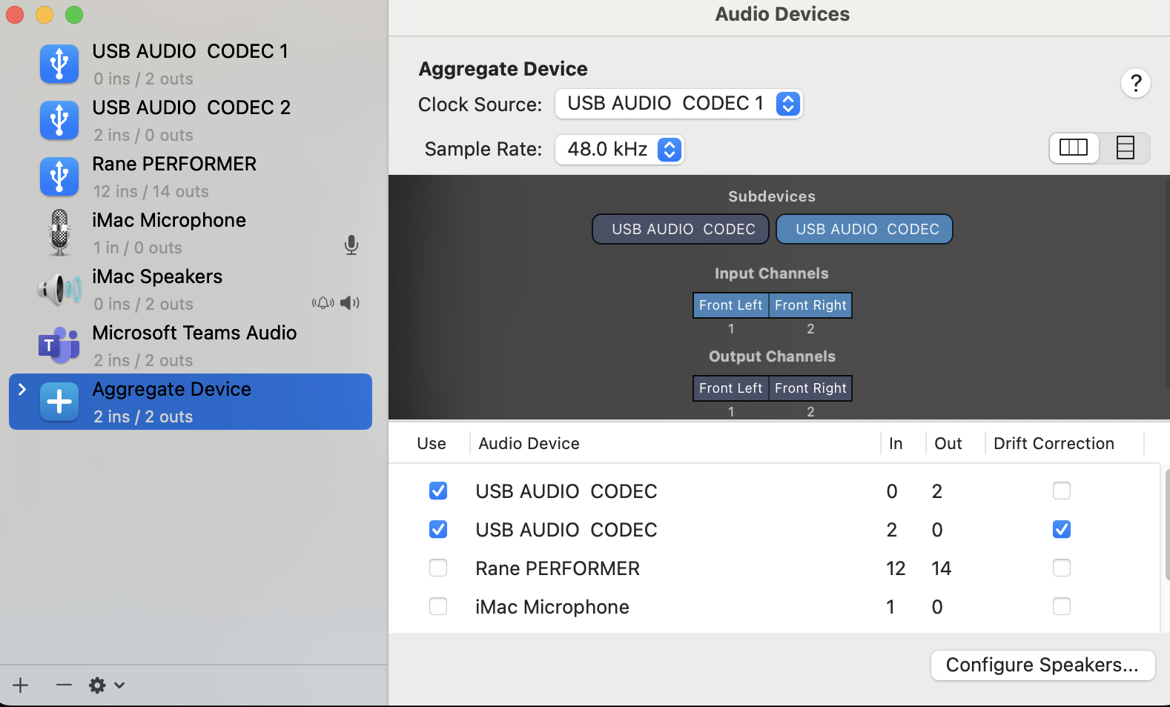Click the Audio Device column header
1170x707 pixels.
click(529, 443)
